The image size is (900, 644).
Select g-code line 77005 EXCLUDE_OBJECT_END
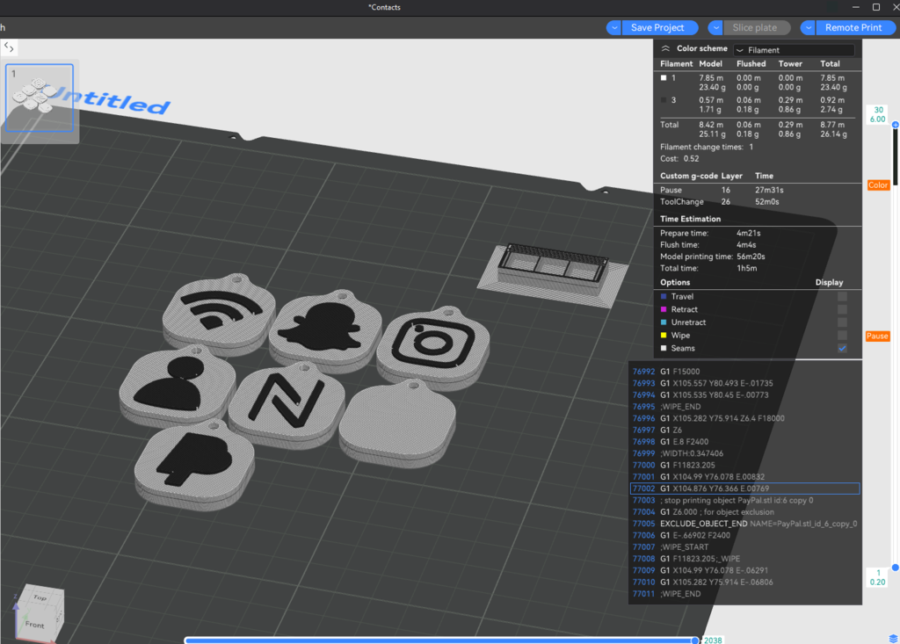click(745, 524)
